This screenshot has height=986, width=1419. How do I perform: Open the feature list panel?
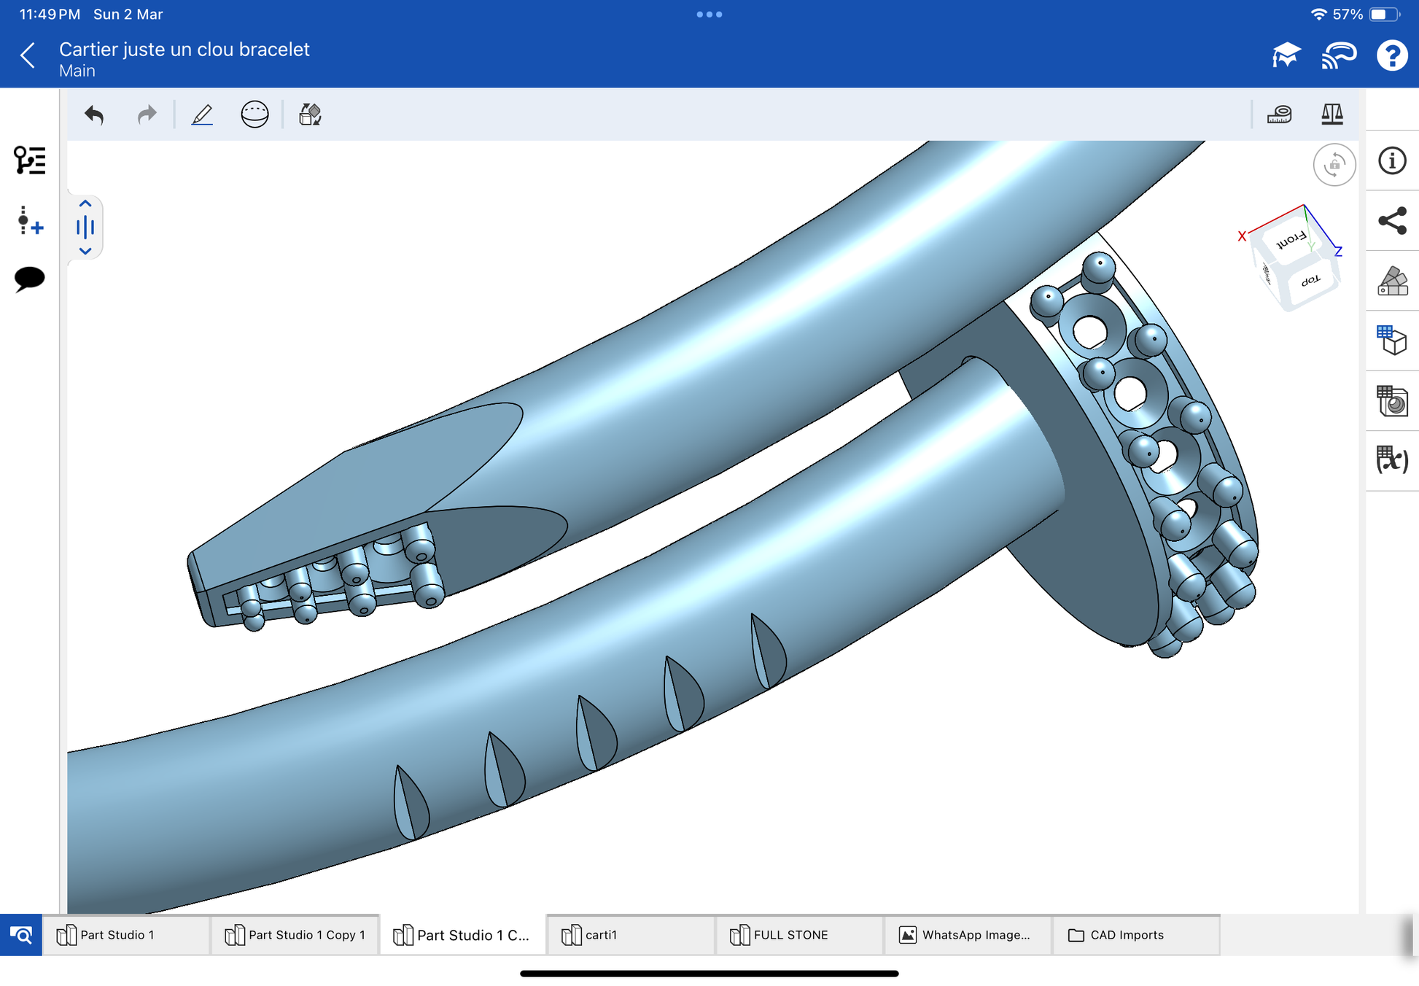click(29, 160)
